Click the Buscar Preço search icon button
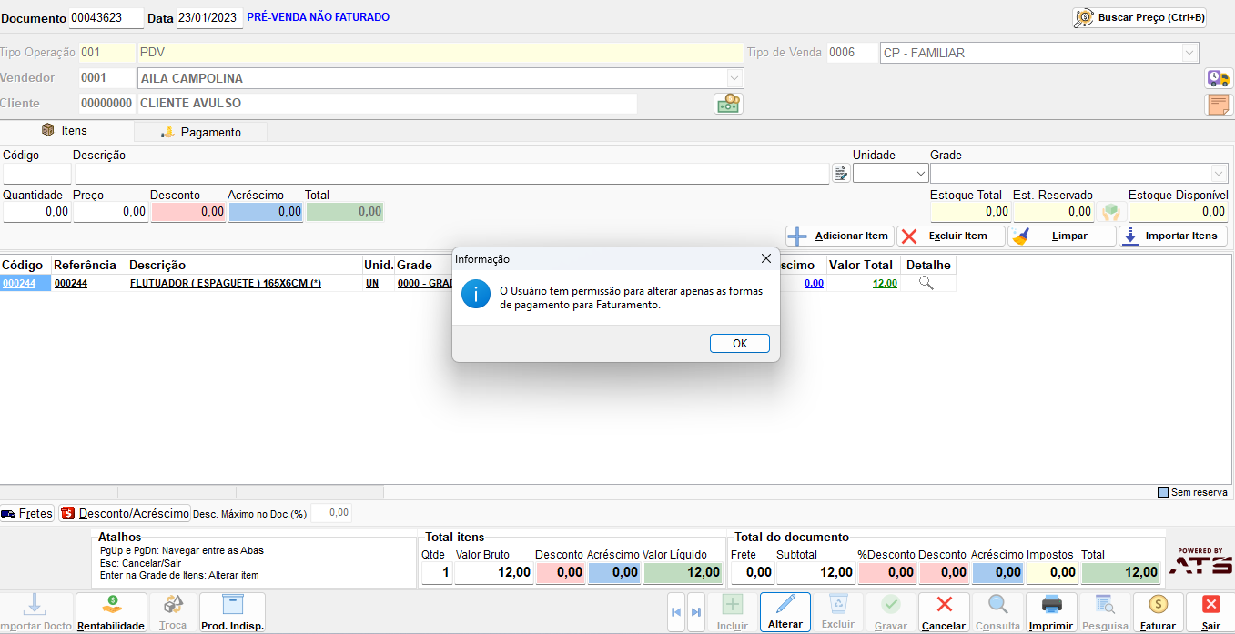Screen dimensions: 1235x634 (x=1139, y=17)
